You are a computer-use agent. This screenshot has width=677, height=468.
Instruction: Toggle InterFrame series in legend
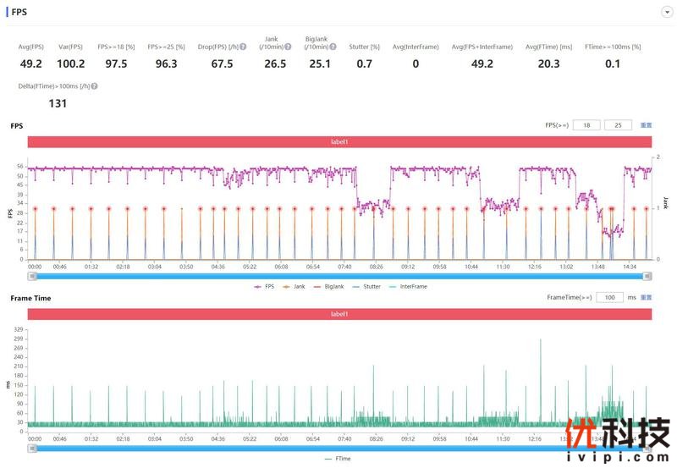(x=409, y=287)
